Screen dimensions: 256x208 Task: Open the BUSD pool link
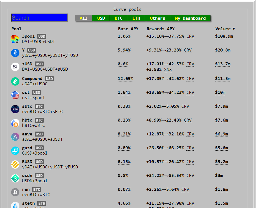(27, 162)
